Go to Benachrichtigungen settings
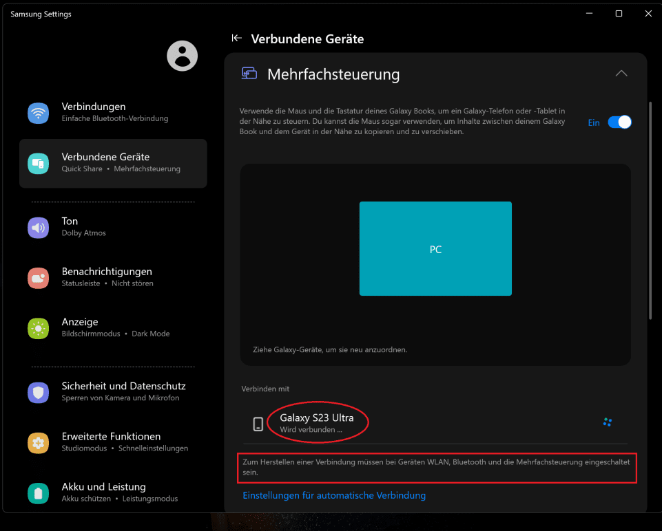The height and width of the screenshot is (531, 662). coord(113,278)
